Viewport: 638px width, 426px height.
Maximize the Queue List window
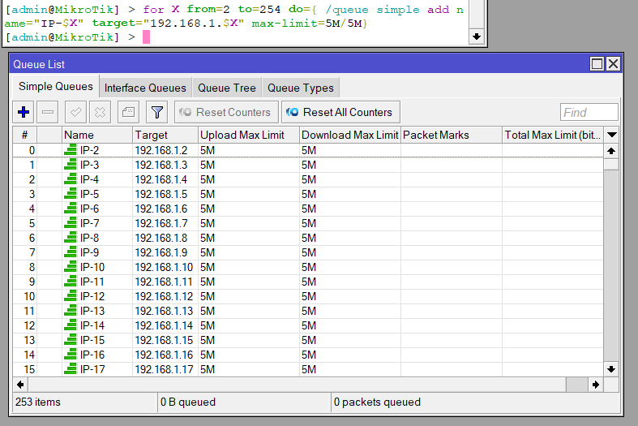[x=597, y=64]
